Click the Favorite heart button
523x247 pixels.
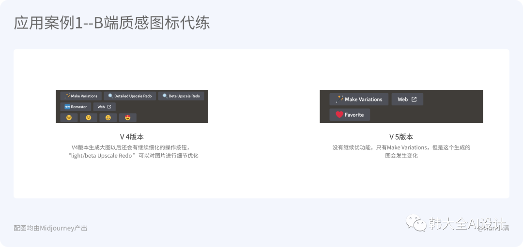pyautogui.click(x=350, y=115)
